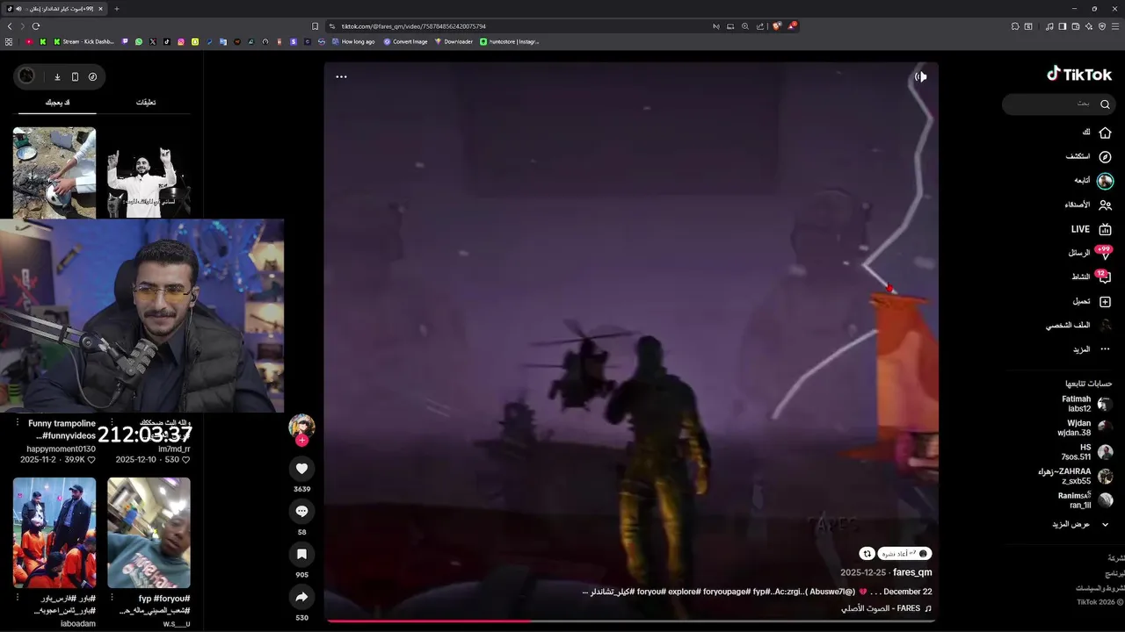This screenshot has height=632, width=1125.
Task: Click the repost circular arrows button
Action: (867, 554)
